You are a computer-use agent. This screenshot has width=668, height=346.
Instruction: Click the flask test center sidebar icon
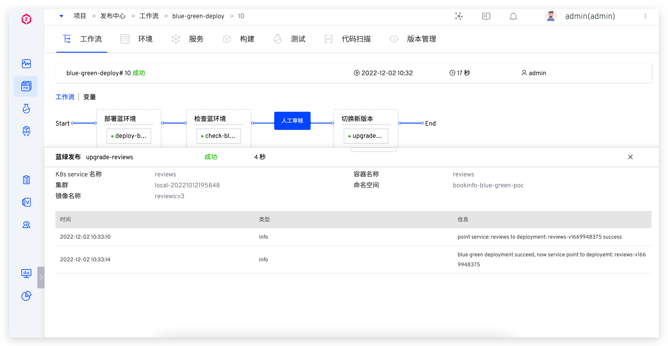(x=26, y=109)
